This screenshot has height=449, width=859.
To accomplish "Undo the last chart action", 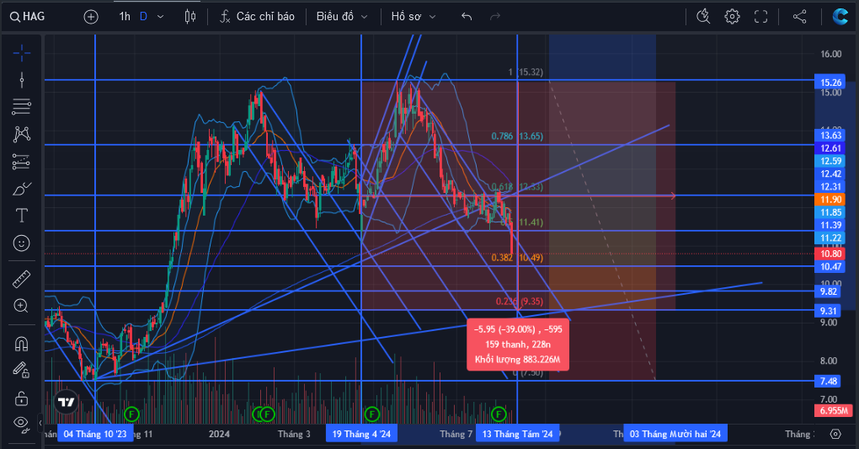I will (467, 17).
